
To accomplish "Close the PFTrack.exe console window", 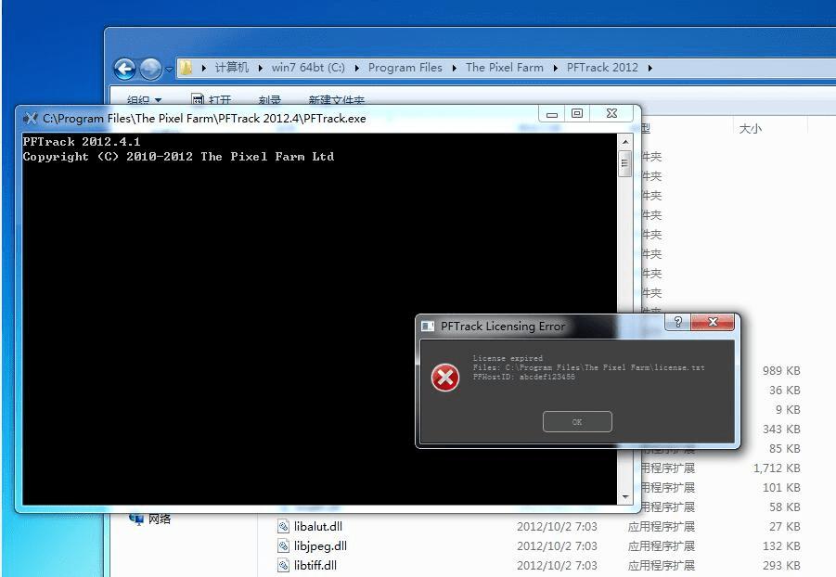I will 611,113.
